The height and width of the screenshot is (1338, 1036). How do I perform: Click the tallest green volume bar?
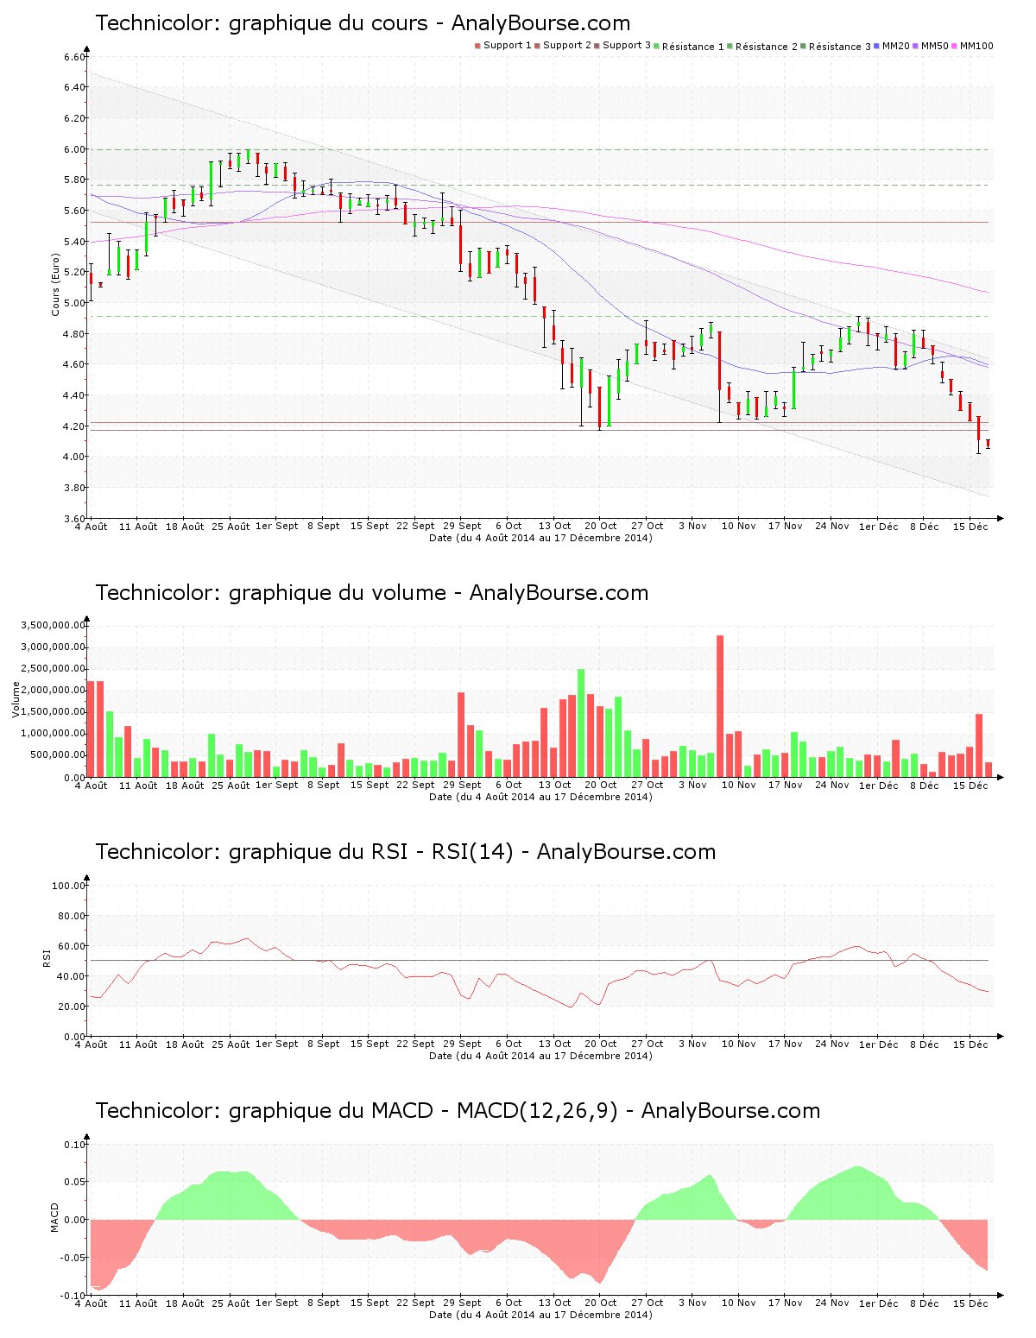[581, 723]
